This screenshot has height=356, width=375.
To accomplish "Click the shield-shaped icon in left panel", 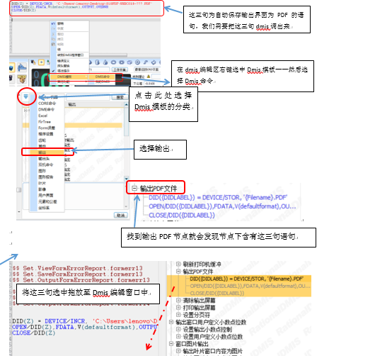I will [x=22, y=79].
